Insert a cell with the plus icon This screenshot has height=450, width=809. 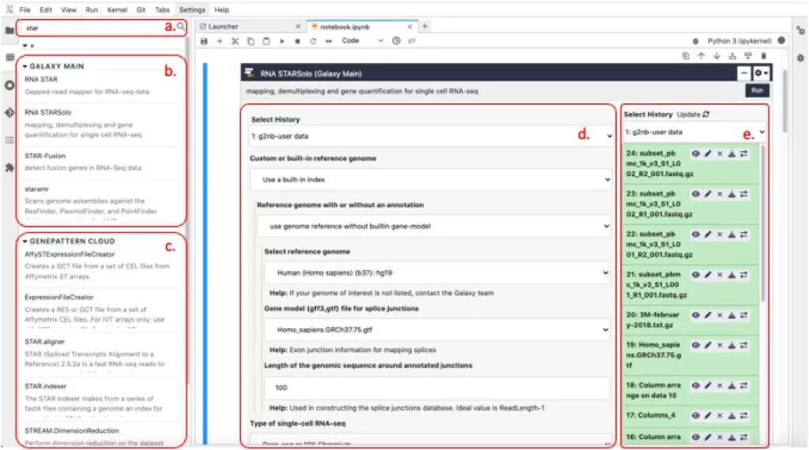click(220, 41)
